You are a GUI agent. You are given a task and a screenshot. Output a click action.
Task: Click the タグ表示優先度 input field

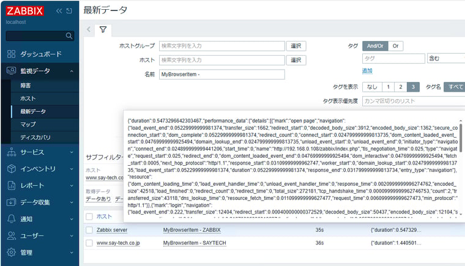tap(414, 101)
